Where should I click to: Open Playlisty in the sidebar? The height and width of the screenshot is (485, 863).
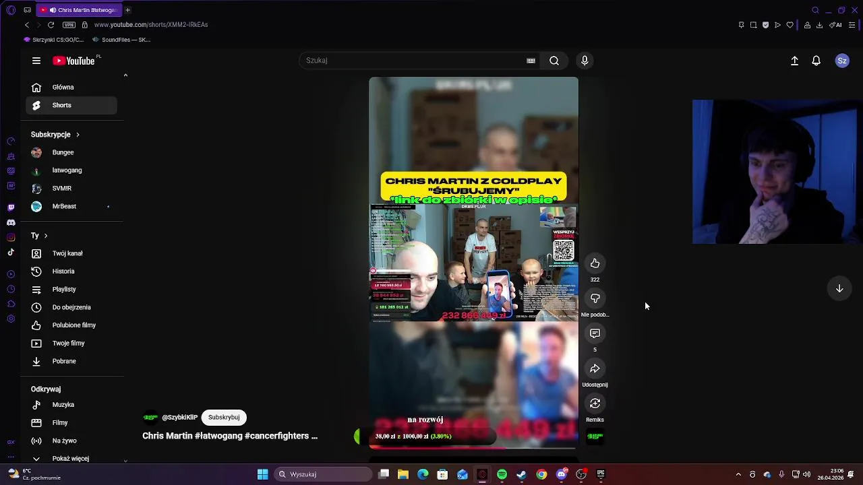[x=71, y=289]
